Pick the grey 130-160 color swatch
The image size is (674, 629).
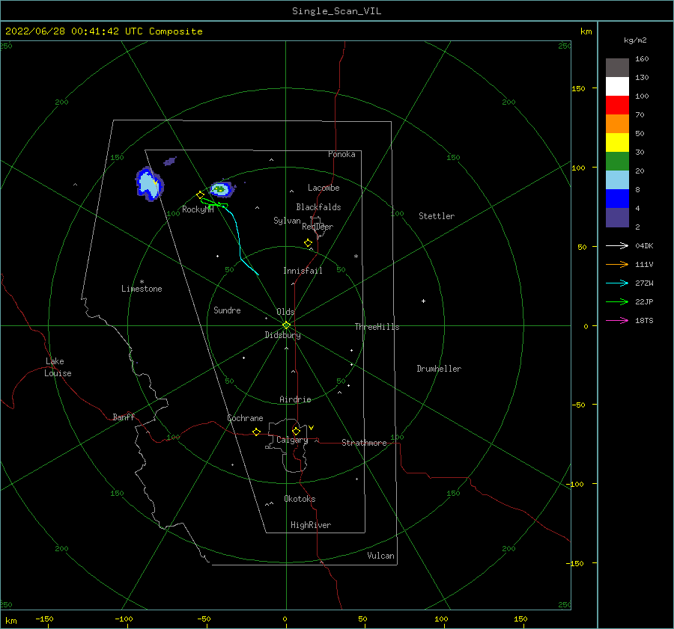click(x=617, y=68)
